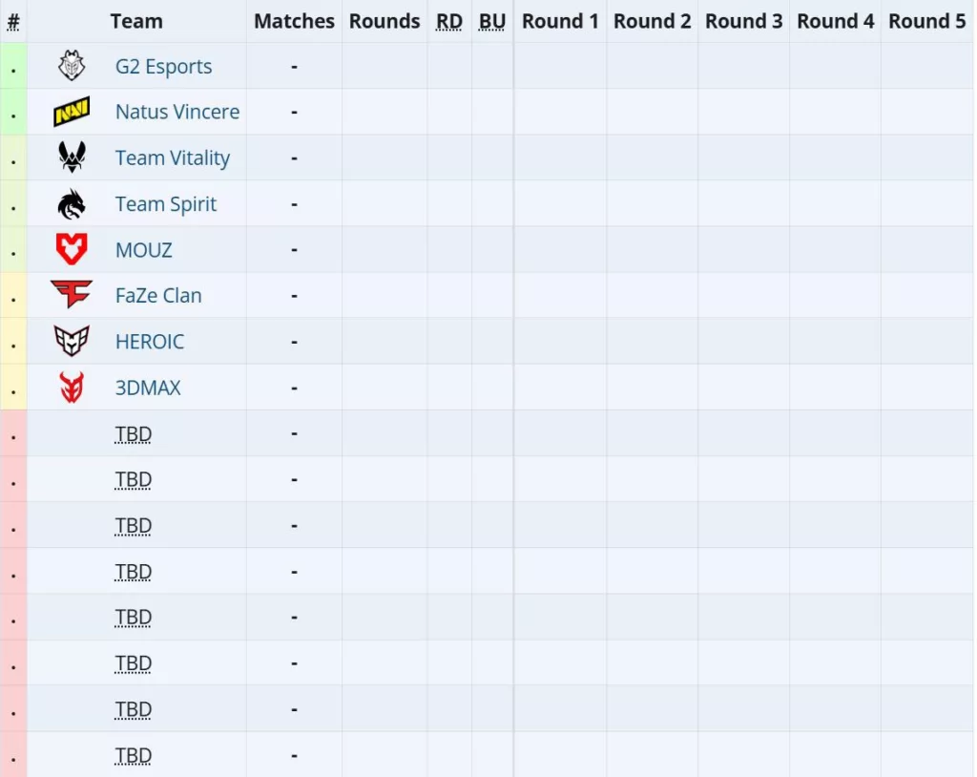977x777 pixels.
Task: Open the 3DMAX team link
Action: tap(148, 388)
